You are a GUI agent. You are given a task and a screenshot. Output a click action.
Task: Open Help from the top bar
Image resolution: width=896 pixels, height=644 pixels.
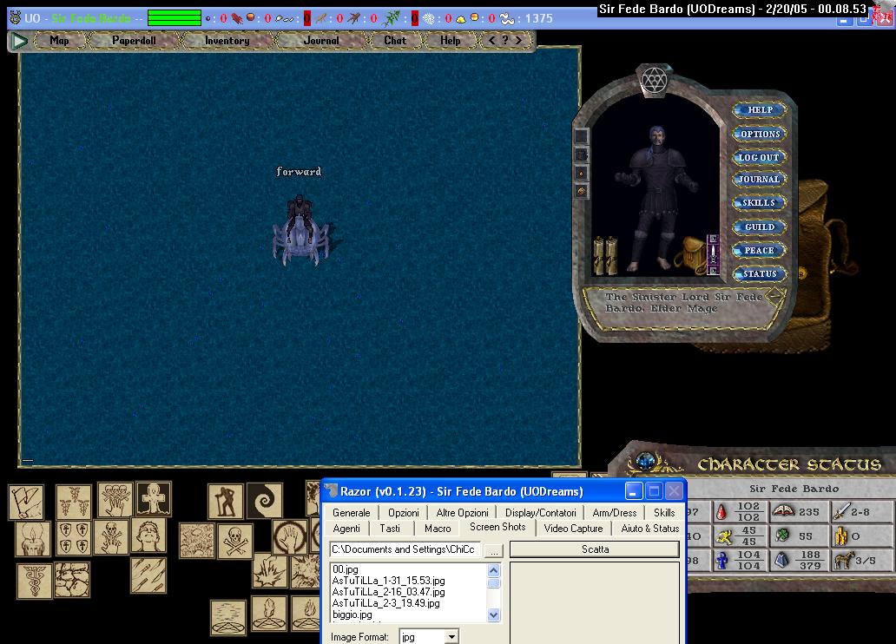click(451, 41)
